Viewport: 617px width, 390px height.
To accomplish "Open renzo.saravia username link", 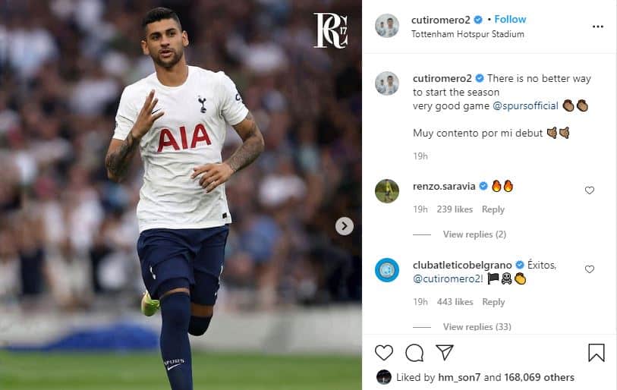I will [x=444, y=186].
